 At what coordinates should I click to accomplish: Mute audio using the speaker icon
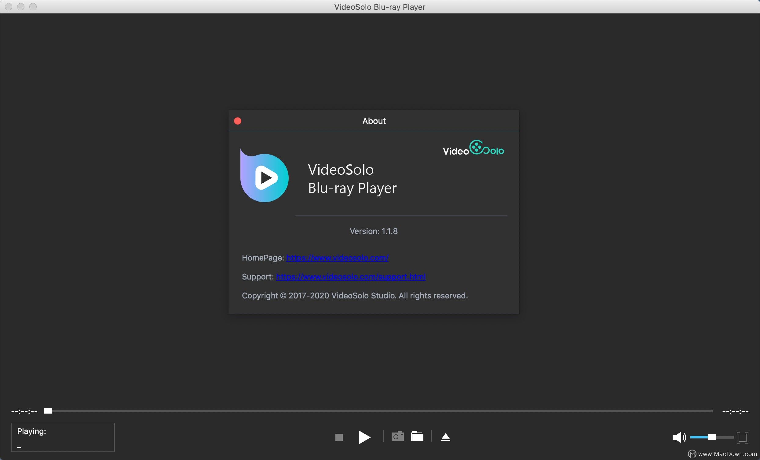pyautogui.click(x=679, y=437)
